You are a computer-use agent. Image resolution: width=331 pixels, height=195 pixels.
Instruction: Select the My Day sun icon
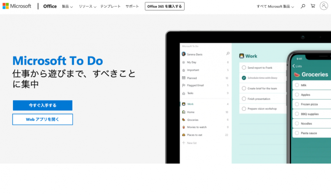183,62
